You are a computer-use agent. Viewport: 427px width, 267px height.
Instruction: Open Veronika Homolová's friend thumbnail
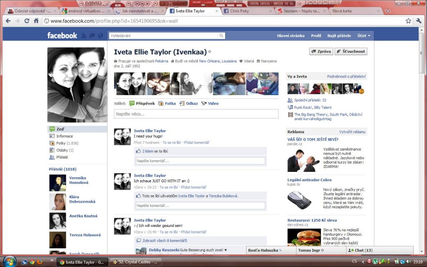click(x=58, y=183)
